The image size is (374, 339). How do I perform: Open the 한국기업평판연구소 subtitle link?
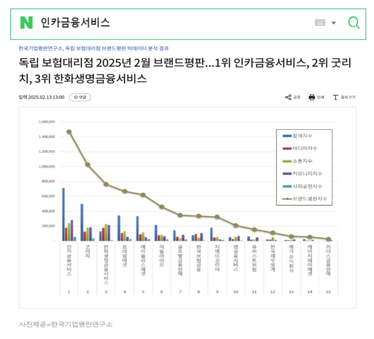tap(94, 48)
